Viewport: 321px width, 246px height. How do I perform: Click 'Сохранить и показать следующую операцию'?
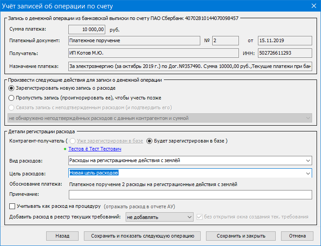click(139, 236)
